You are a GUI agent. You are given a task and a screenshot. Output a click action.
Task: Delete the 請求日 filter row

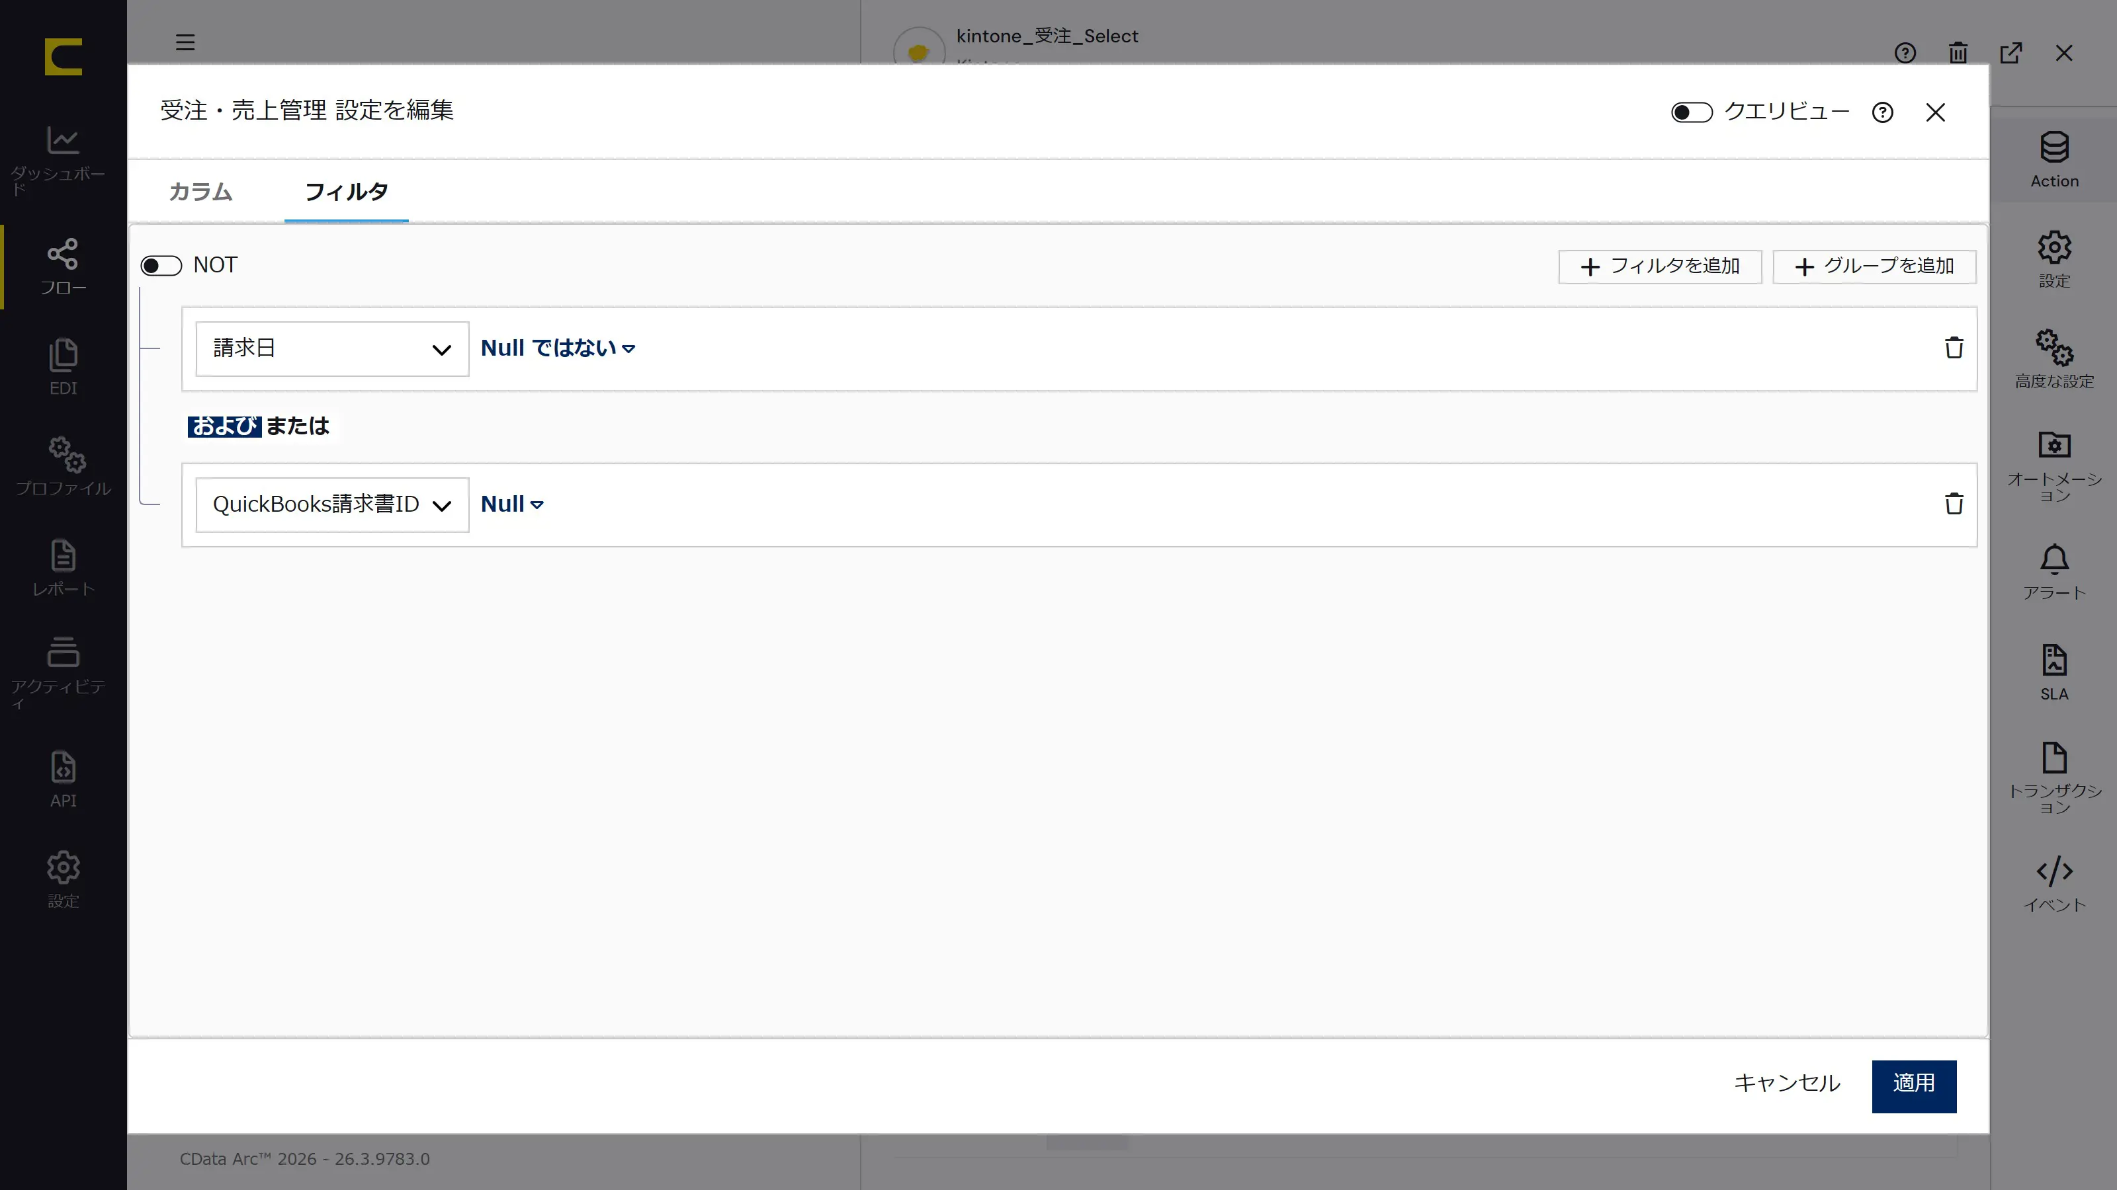pos(1954,348)
